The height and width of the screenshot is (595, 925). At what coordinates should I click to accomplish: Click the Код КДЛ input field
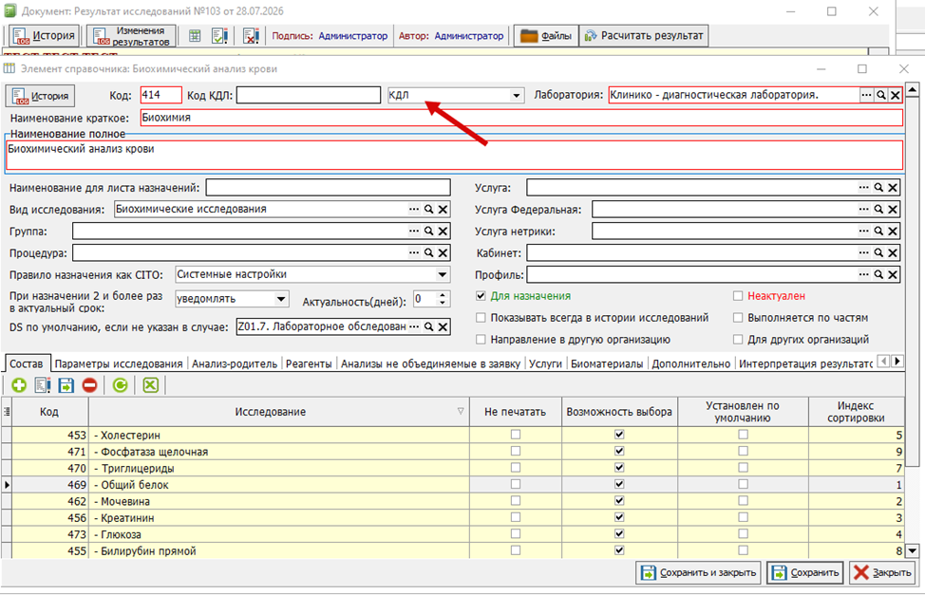click(x=309, y=95)
